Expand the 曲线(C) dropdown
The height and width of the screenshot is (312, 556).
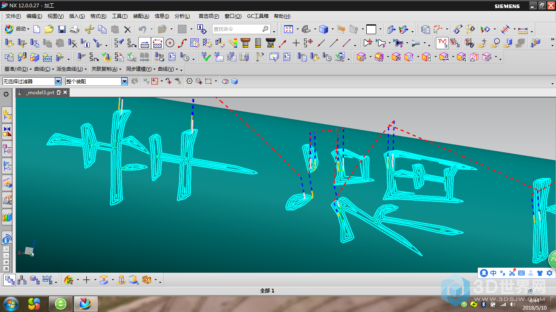pyautogui.click(x=44, y=69)
